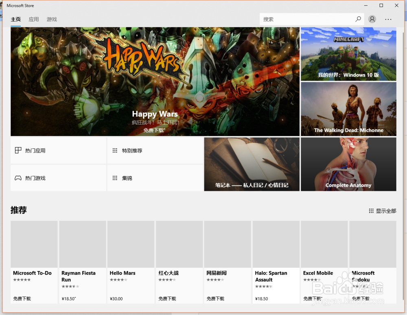Click the 显示全部 grid icon
Image resolution: width=407 pixels, height=315 pixels.
coord(371,211)
